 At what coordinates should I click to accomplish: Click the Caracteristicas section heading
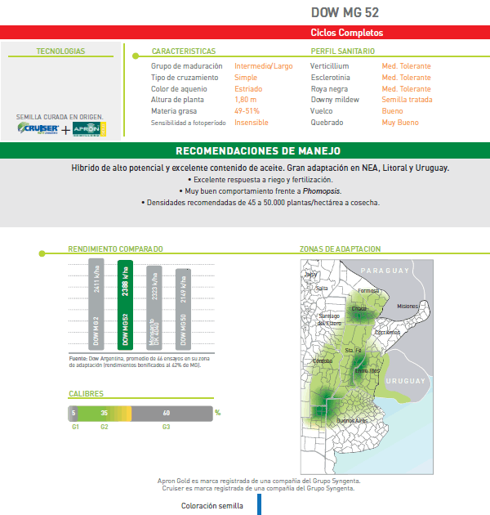(x=184, y=51)
